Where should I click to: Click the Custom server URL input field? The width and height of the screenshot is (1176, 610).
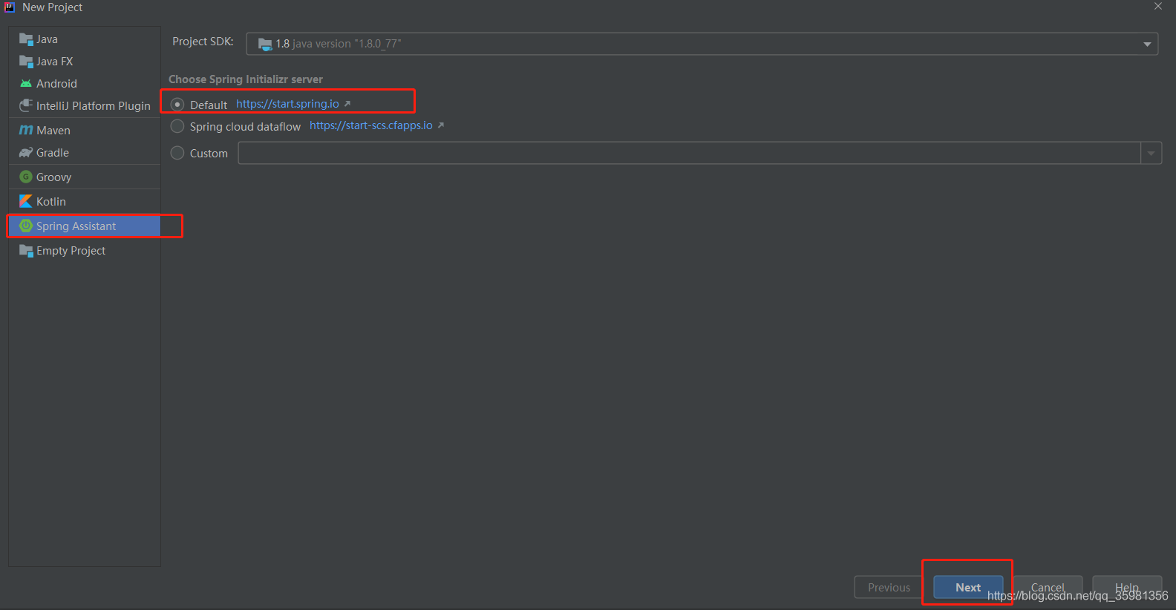point(689,154)
